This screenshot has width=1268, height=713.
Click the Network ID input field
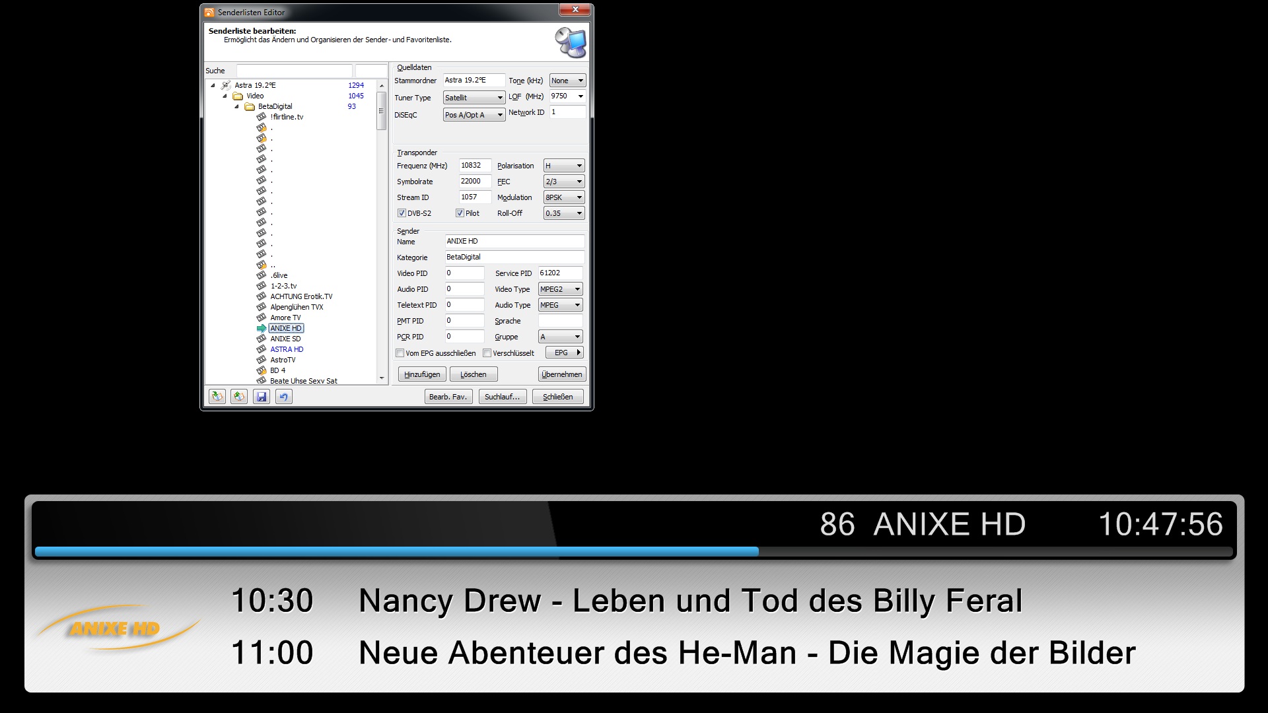click(x=568, y=112)
